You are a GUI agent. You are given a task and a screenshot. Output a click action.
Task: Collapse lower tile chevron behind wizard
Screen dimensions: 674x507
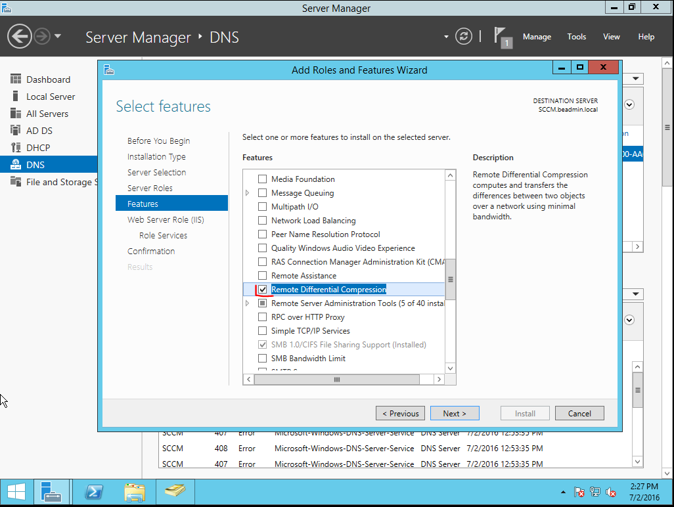[x=629, y=320]
